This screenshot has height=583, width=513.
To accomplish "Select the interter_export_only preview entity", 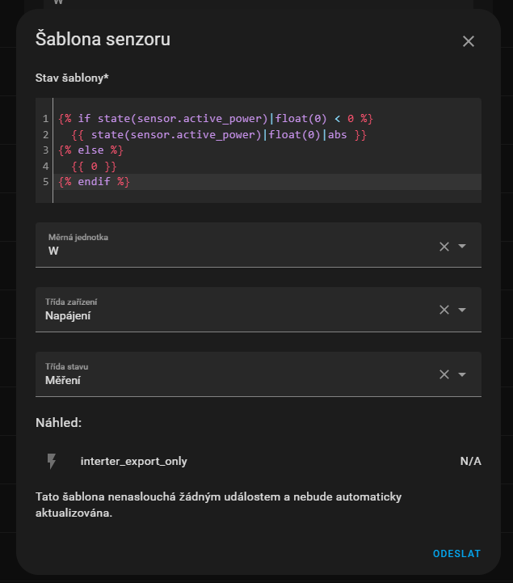I will (x=134, y=461).
